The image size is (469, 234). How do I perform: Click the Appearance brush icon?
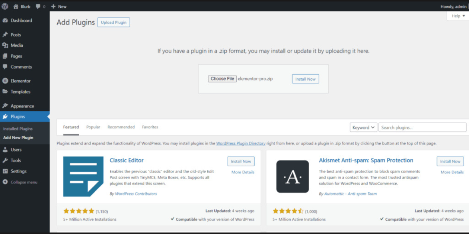[5, 106]
